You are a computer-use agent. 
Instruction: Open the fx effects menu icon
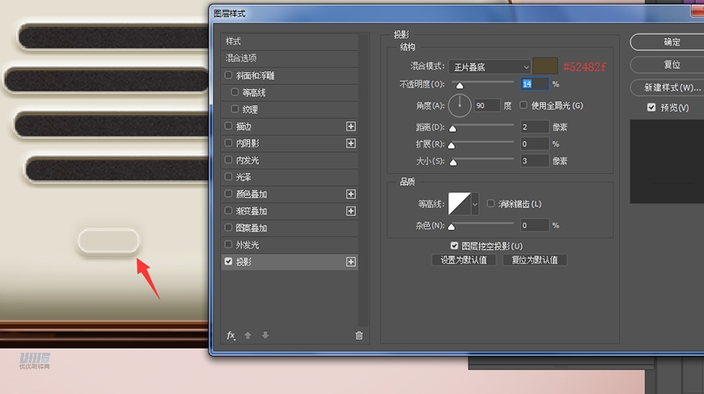[231, 335]
